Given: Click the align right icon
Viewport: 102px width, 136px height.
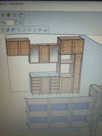Looking at the screenshot, I should [x=24, y=30].
